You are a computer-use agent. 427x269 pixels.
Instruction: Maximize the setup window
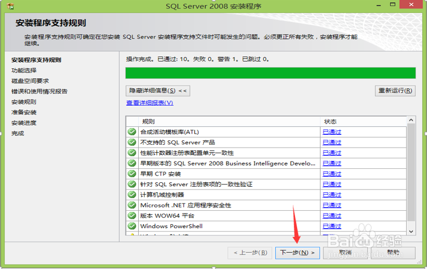(392, 4)
